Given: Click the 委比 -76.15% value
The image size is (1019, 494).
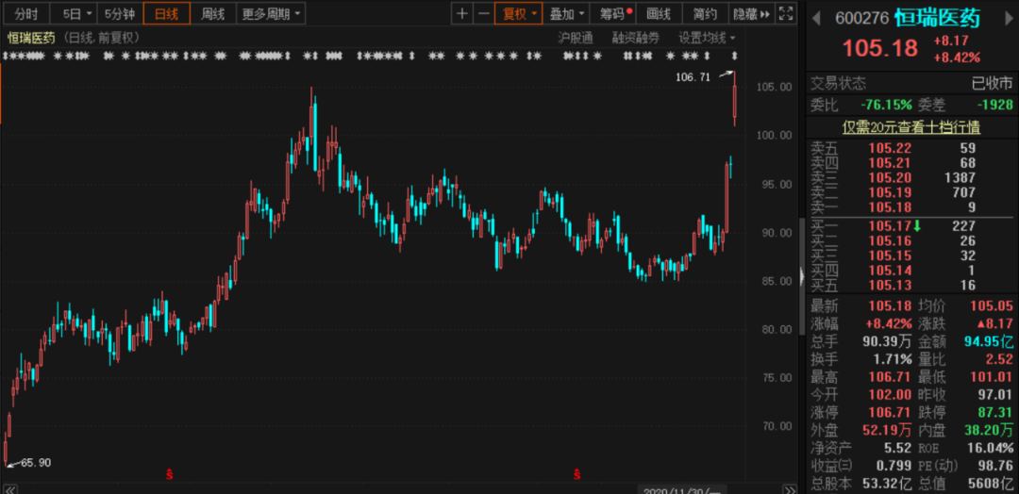Looking at the screenshot, I should click(x=886, y=105).
